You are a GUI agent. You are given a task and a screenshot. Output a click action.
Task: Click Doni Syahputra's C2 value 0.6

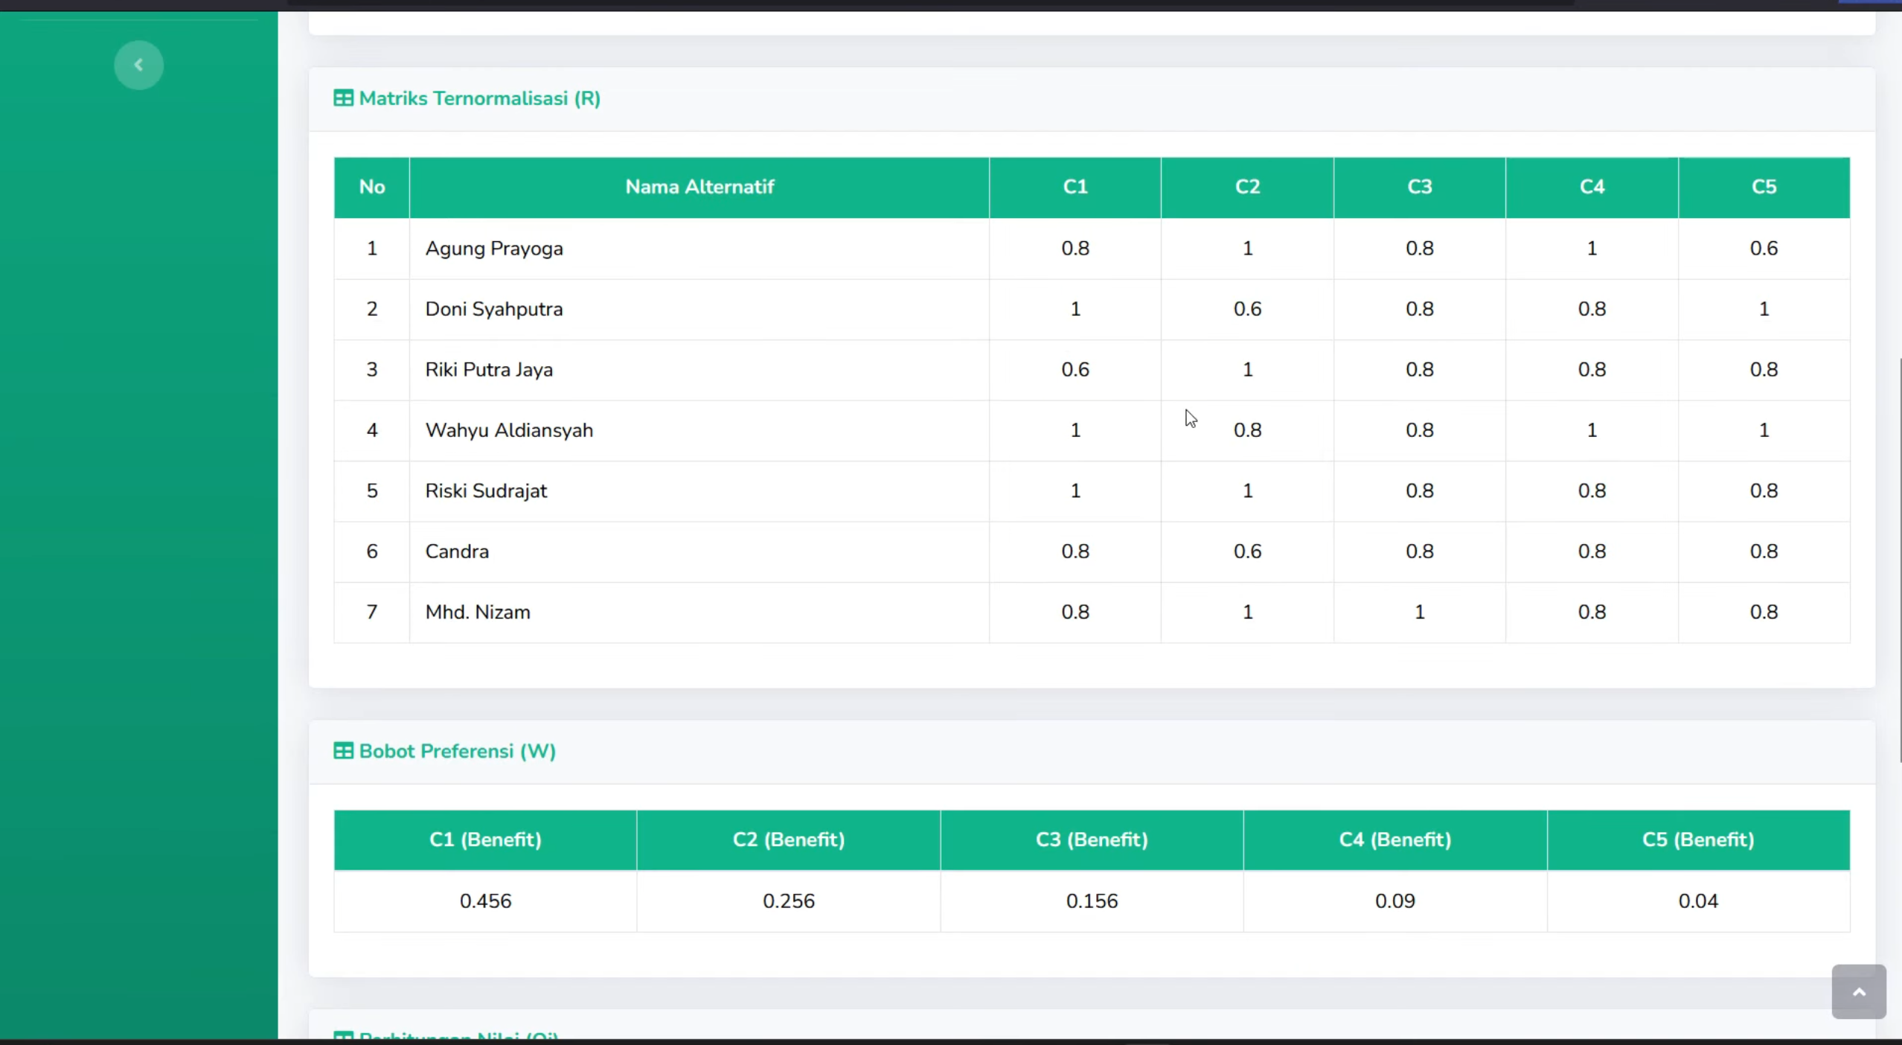click(1248, 309)
